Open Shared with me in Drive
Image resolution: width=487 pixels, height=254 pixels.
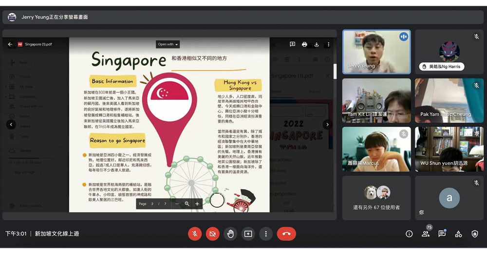31,106
